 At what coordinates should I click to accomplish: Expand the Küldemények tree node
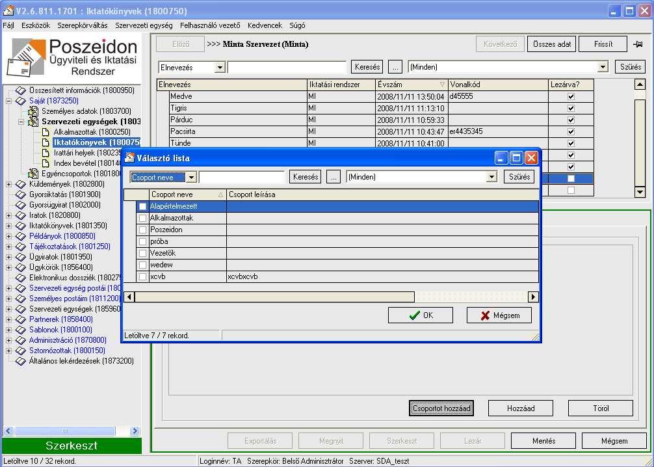tap(8, 184)
